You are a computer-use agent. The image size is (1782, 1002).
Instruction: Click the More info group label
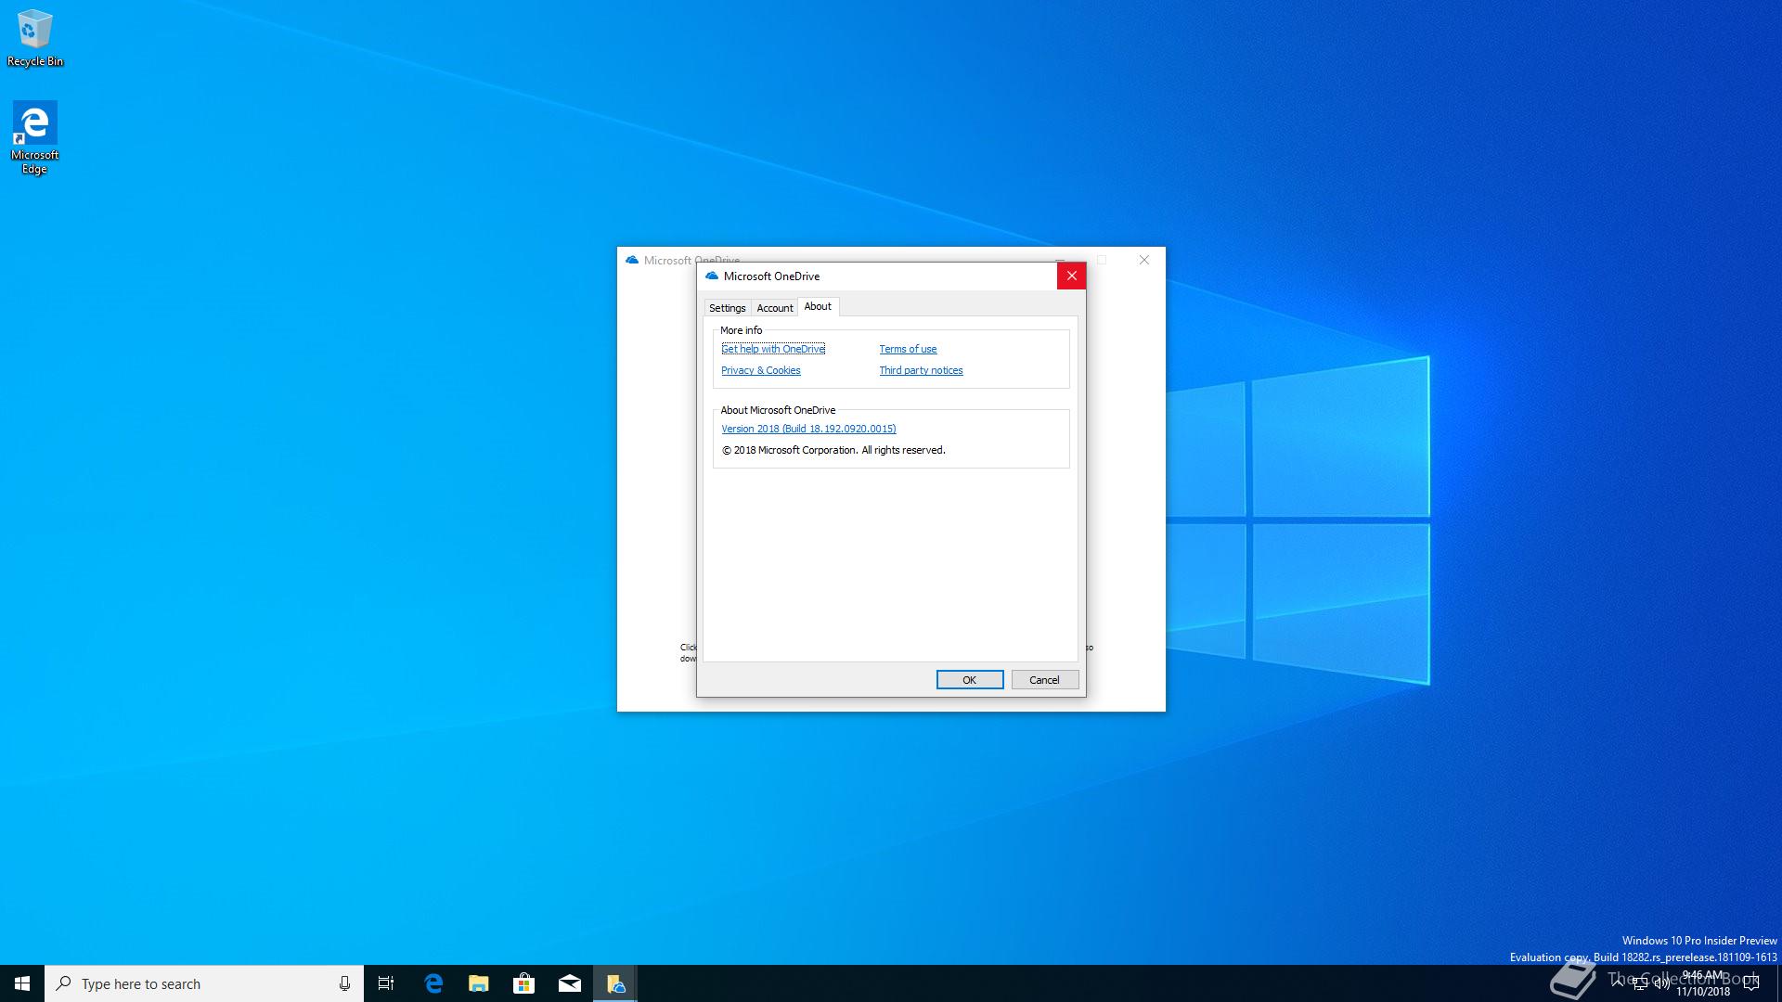click(x=741, y=330)
